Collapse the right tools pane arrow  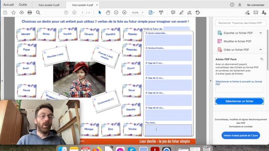coord(211,81)
